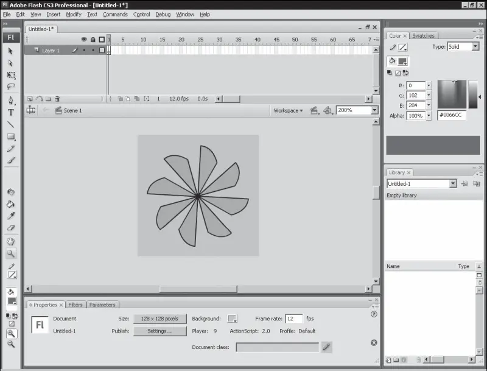Click the document Background color swatch
This screenshot has width=487, height=371.
click(x=232, y=319)
